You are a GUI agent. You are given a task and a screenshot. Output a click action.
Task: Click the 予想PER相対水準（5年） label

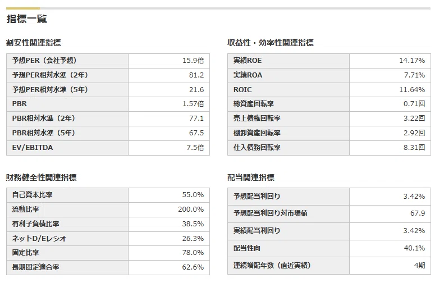(50, 89)
